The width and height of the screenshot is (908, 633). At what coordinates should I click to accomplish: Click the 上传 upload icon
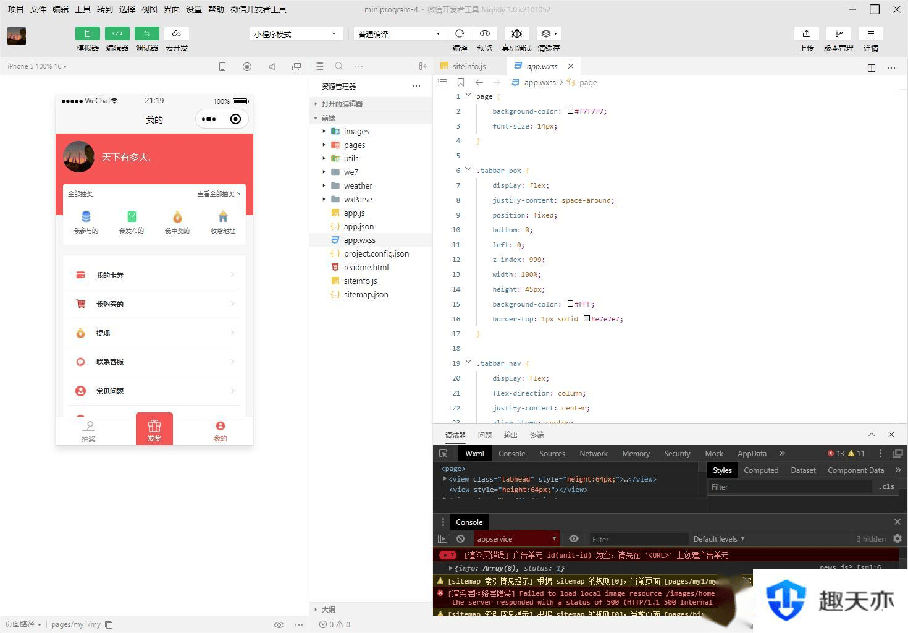(x=807, y=33)
